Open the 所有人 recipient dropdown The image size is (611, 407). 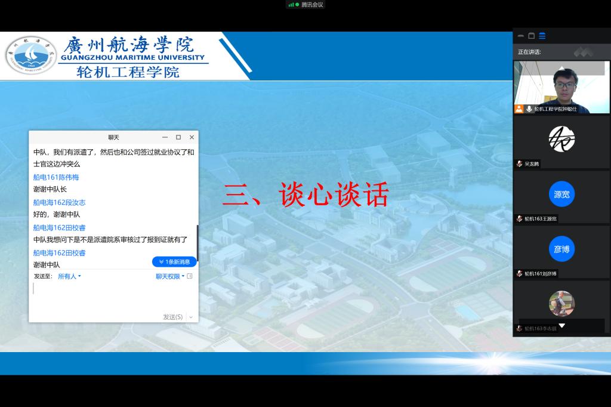[69, 276]
